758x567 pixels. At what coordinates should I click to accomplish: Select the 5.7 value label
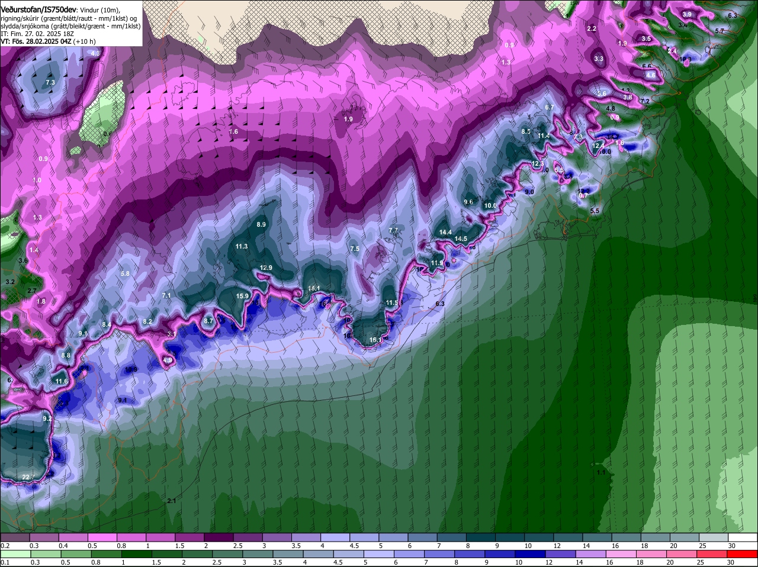[720, 30]
